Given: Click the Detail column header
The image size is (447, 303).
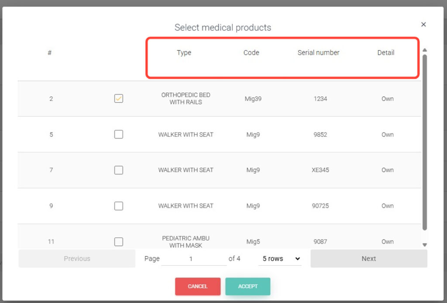Looking at the screenshot, I should point(385,53).
